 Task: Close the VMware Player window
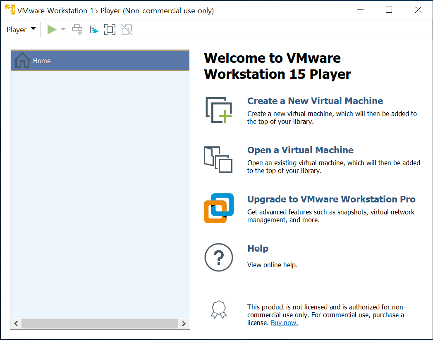click(418, 10)
